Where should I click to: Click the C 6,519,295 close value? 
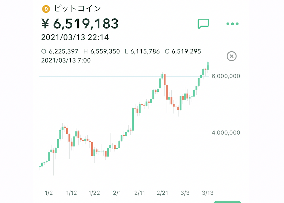coord(183,52)
